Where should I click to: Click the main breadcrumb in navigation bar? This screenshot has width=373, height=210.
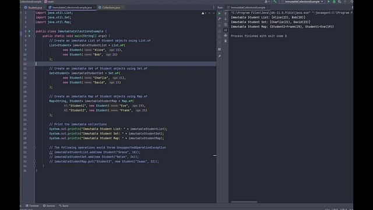pos(49,1)
